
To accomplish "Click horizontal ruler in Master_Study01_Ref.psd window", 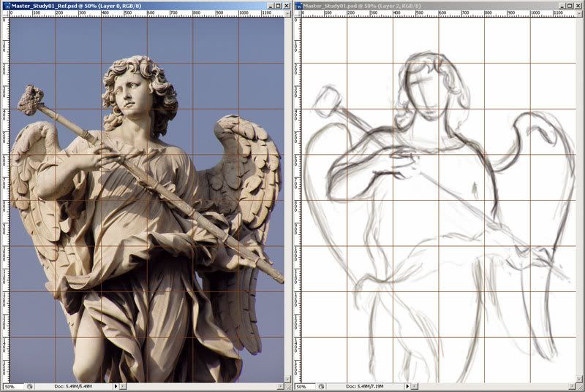I will (147, 14).
